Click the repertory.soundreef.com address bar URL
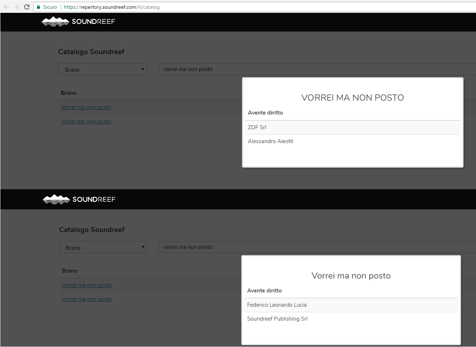476x347 pixels. coord(112,7)
